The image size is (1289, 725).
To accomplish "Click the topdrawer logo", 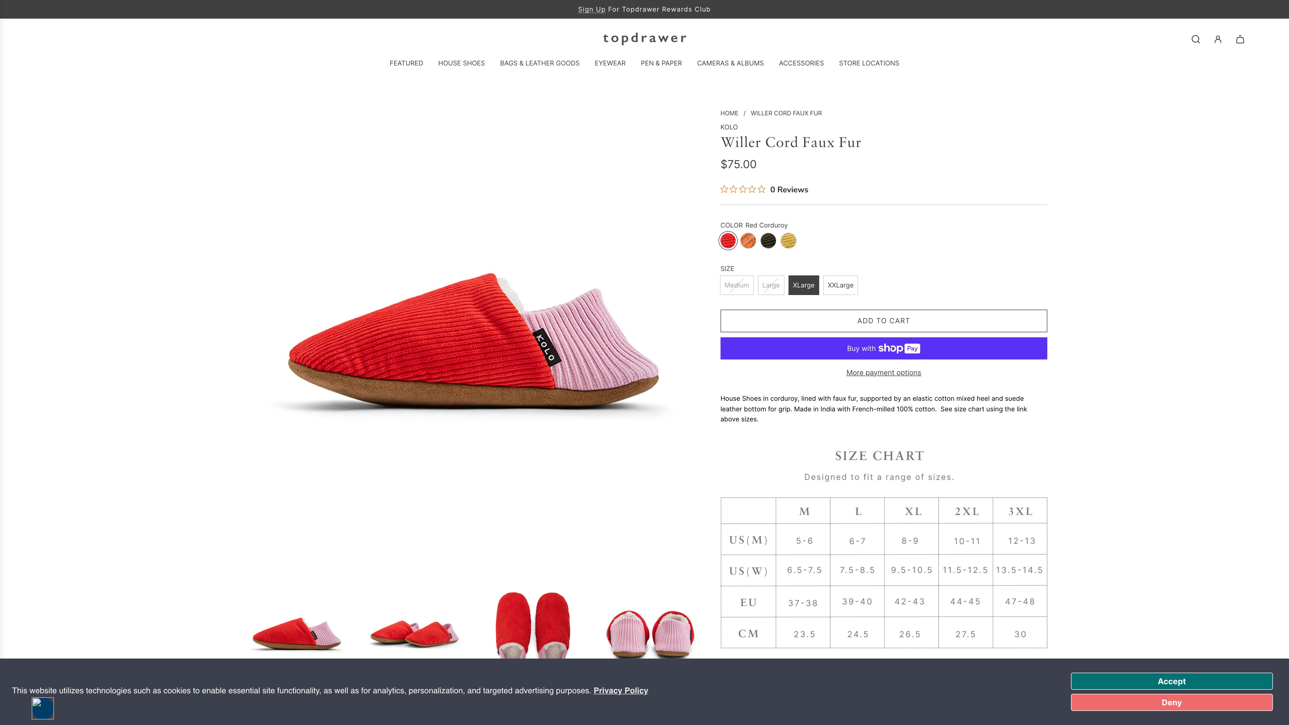I will (644, 38).
